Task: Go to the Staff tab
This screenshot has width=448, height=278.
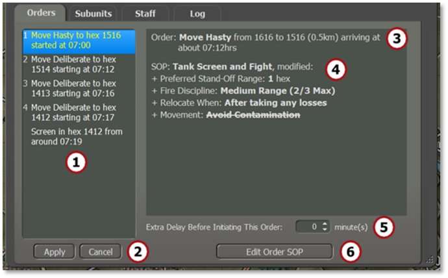Action: point(144,14)
